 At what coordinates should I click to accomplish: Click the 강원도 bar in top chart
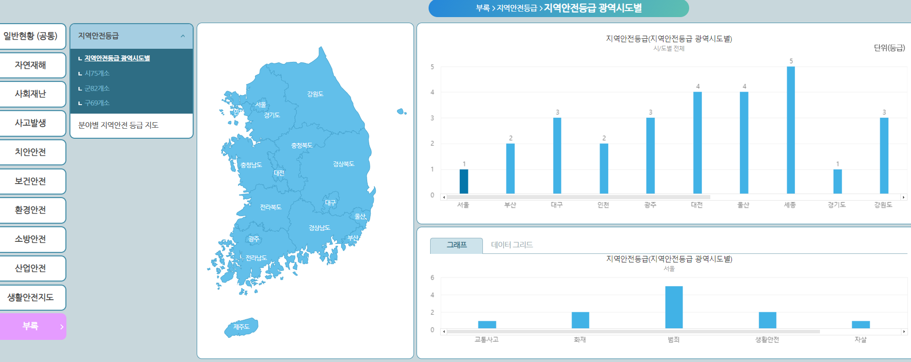tap(884, 156)
